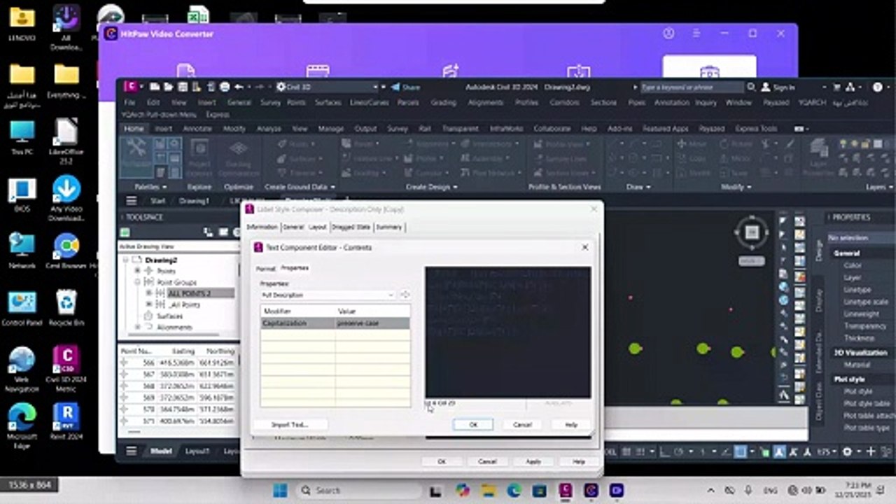This screenshot has height=504, width=896.
Task: Open the No selection dropdown in Properties
Action: pos(861,238)
